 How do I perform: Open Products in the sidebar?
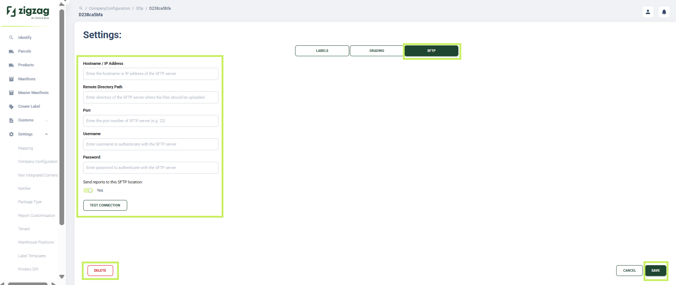coord(26,65)
